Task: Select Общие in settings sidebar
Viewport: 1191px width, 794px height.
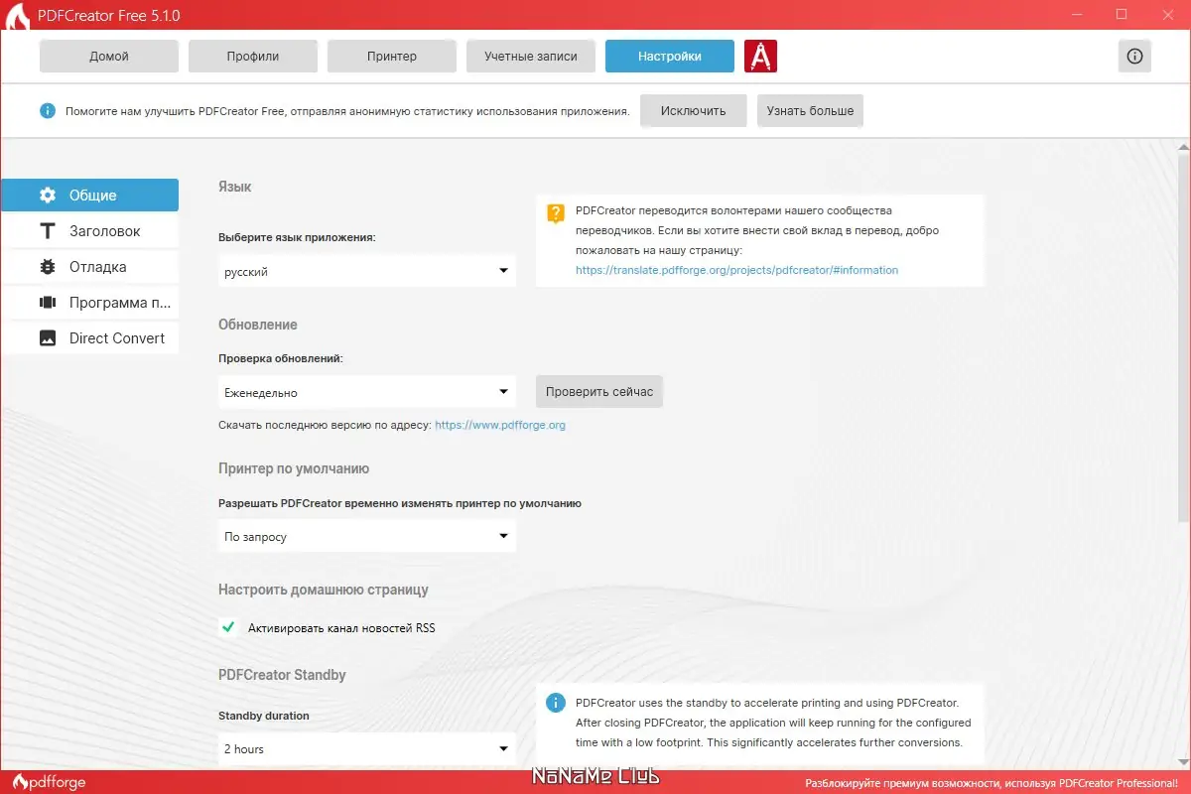Action: [x=89, y=196]
